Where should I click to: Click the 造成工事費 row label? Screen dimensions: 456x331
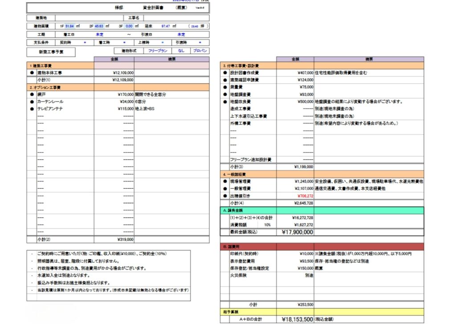(x=240, y=109)
